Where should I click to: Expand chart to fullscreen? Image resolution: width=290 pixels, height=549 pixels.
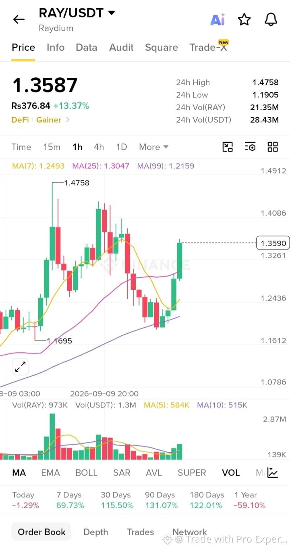pos(20,367)
